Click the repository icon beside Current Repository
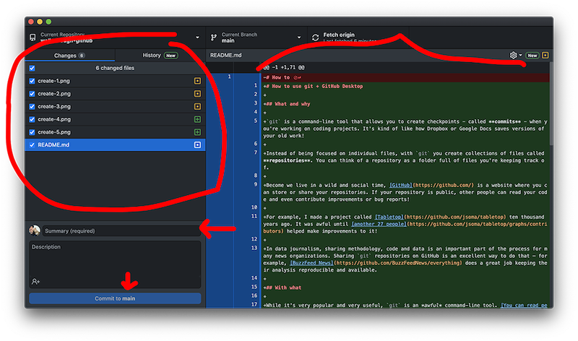578x341 pixels. coord(33,38)
